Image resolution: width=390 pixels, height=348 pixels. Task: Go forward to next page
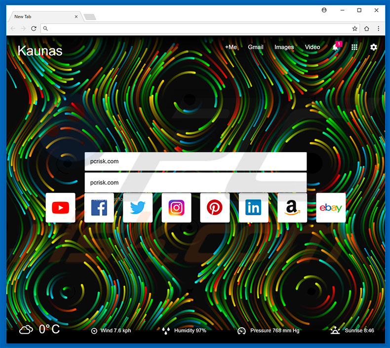coord(23,29)
